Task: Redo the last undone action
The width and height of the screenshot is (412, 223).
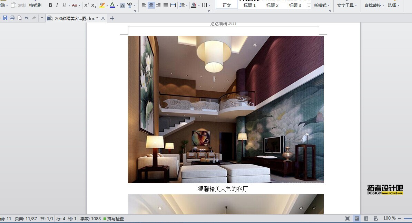Action: point(34,18)
